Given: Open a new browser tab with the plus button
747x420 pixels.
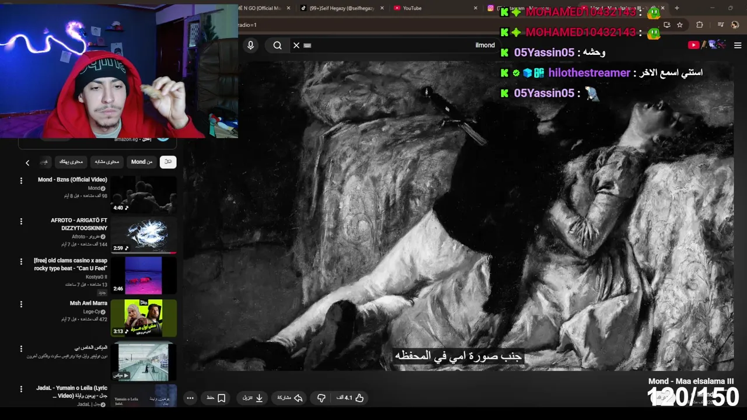Looking at the screenshot, I should pyautogui.click(x=676, y=8).
